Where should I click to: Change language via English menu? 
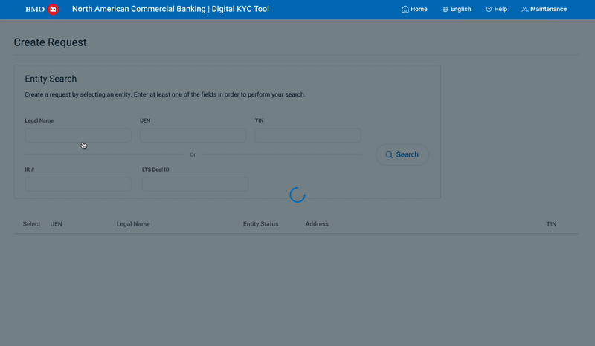coord(457,9)
